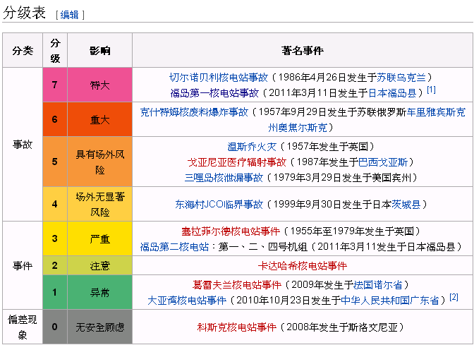Open the 苏联乌克兰 link

coord(401,78)
